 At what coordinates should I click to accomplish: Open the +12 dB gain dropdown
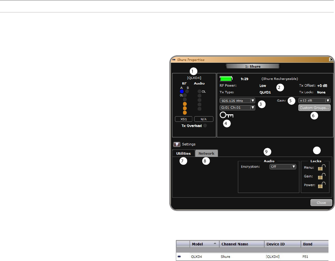pos(314,101)
